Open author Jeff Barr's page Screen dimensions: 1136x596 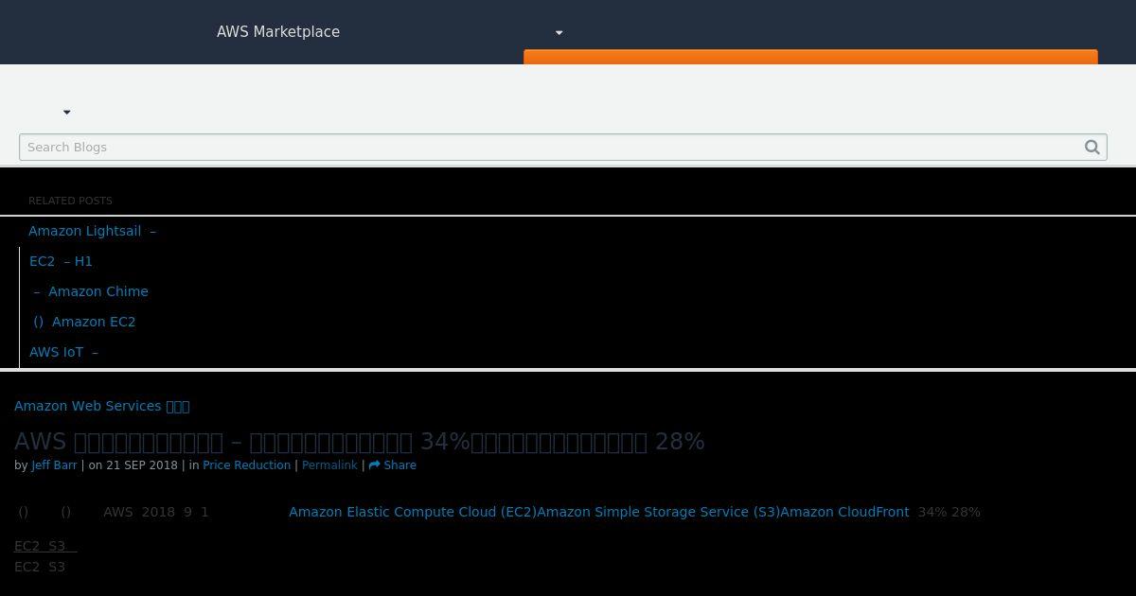pyautogui.click(x=54, y=465)
